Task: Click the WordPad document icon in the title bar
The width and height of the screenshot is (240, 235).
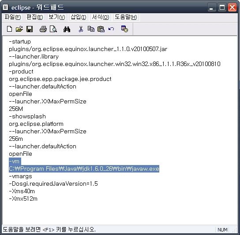Action: click(x=5, y=7)
